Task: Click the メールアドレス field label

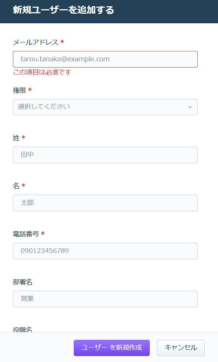Action: 36,42
